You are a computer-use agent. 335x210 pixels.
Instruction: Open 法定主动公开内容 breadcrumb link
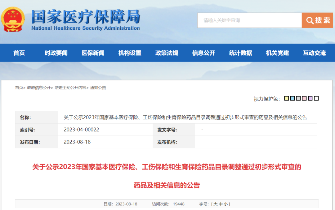coord(70,88)
